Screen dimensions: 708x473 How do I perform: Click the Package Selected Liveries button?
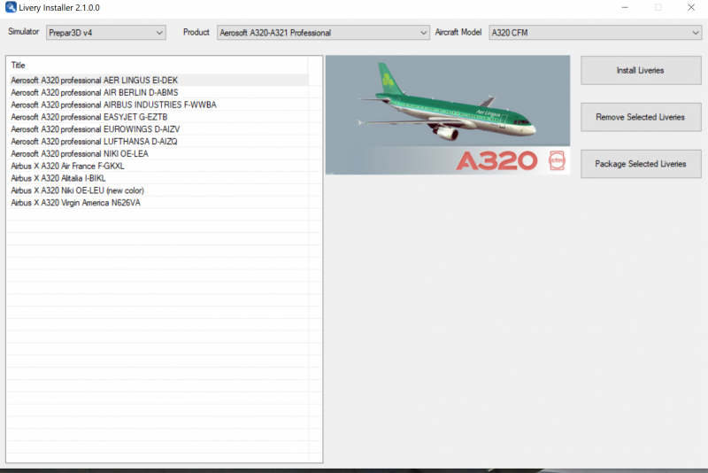coord(641,164)
